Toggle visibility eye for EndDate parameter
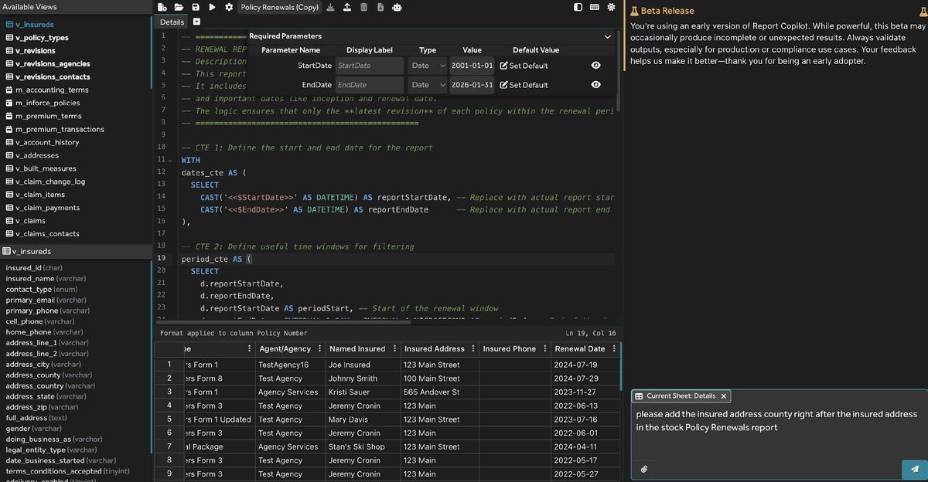The height and width of the screenshot is (482, 928). point(595,85)
